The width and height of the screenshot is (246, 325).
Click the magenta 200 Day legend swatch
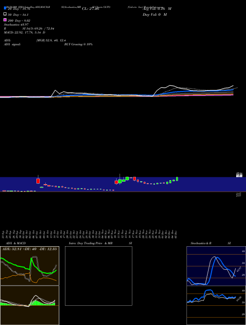point(5,20)
